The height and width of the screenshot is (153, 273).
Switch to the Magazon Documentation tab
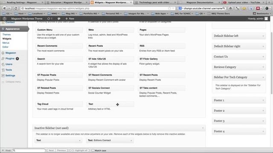click(x=200, y=3)
